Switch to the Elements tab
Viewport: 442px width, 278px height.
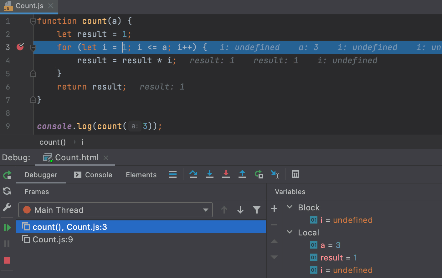141,175
